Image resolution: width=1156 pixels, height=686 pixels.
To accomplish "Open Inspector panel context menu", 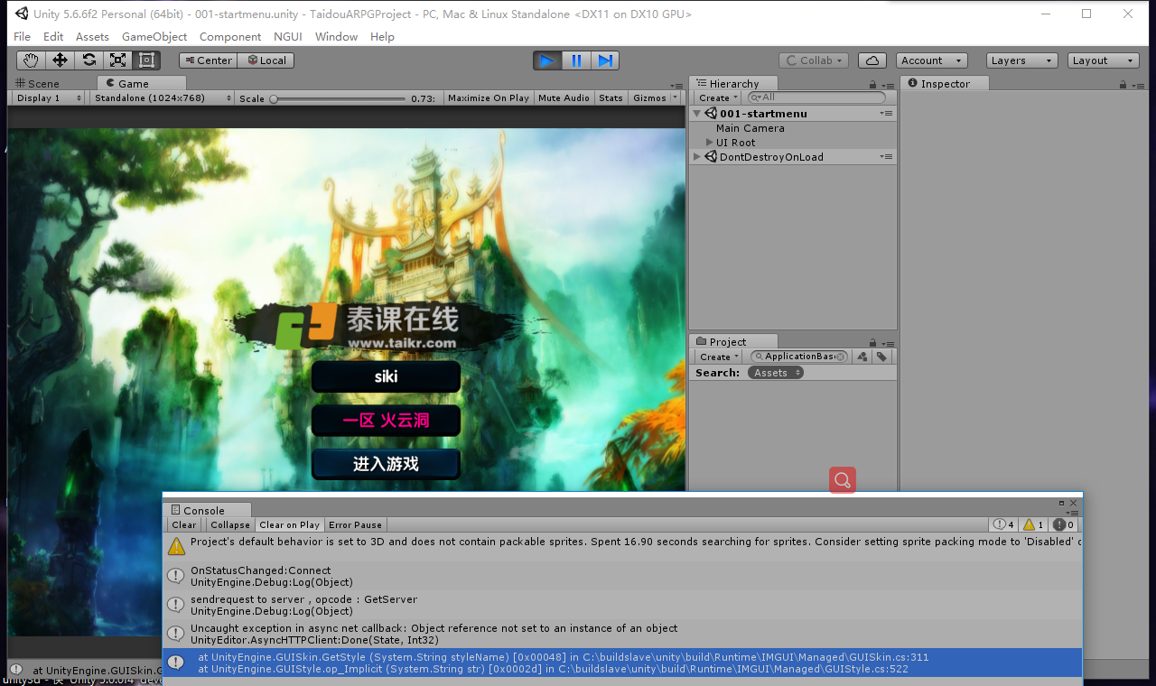I will point(1138,84).
